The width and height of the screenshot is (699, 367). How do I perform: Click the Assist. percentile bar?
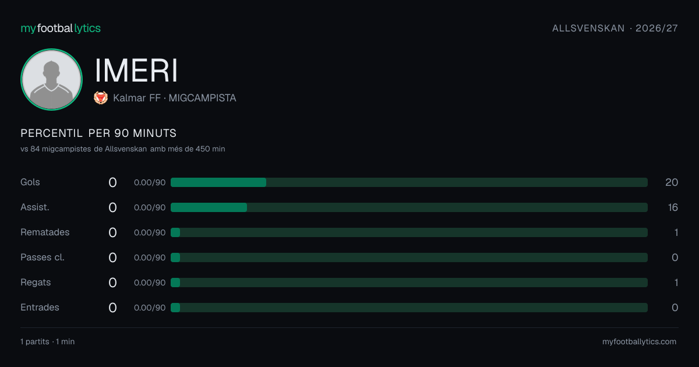click(409, 207)
